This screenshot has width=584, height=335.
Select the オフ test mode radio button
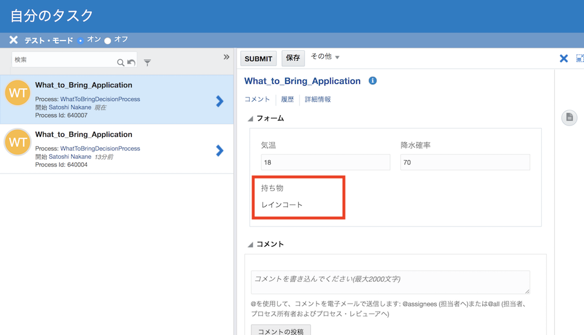(x=108, y=41)
